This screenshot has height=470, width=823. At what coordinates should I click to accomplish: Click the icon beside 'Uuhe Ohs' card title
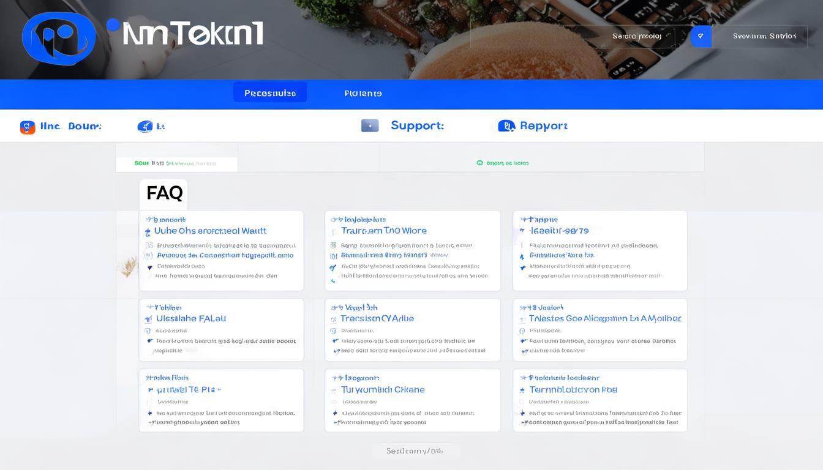(x=148, y=232)
